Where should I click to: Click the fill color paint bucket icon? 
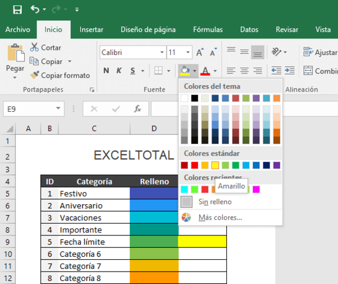pyautogui.click(x=185, y=71)
